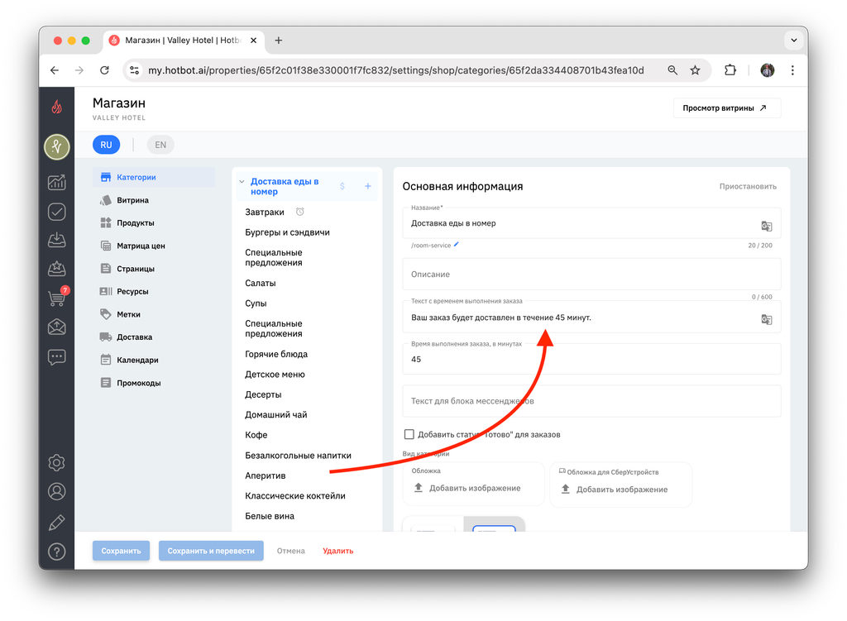
Task: Click the Приостановить link
Action: pyautogui.click(x=748, y=186)
